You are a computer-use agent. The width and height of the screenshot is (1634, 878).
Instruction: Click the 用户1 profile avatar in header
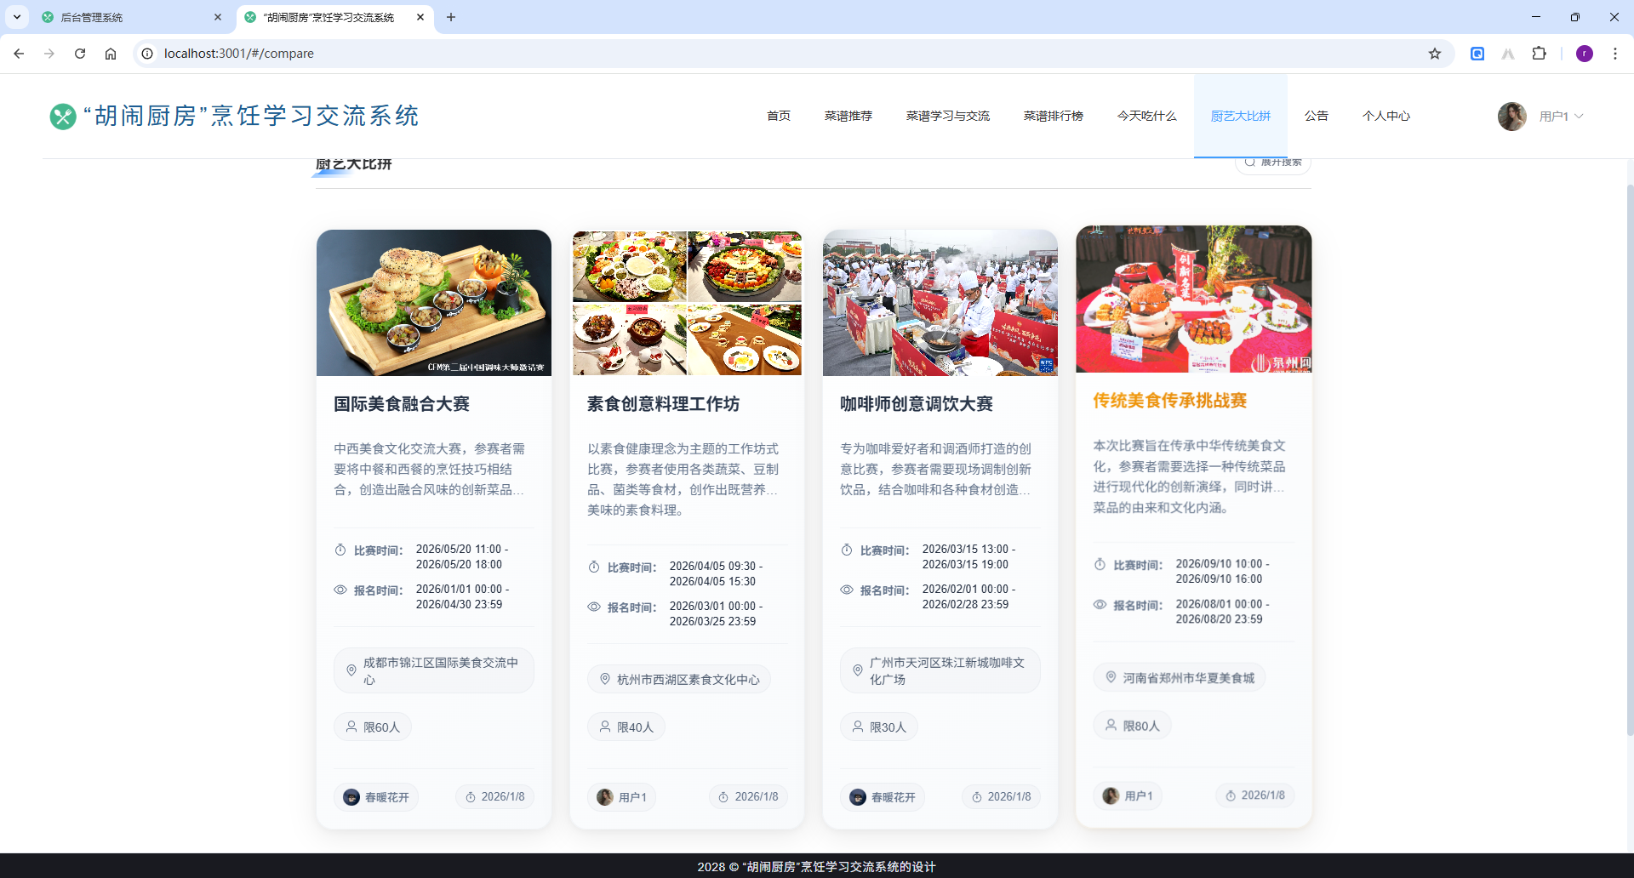1512,117
